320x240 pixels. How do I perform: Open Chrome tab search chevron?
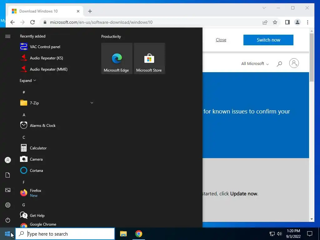click(x=264, y=8)
